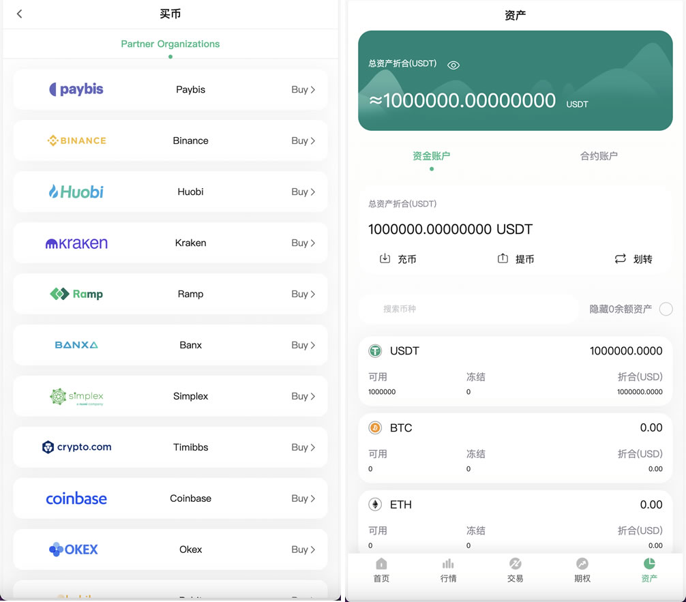Viewport: 686px width, 602px height.
Task: Click the search coin (搜索币种) field
Action: point(468,309)
